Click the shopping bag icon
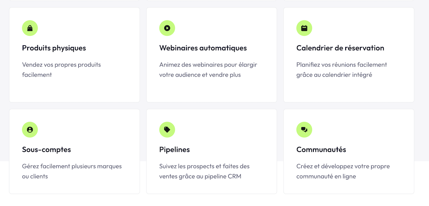Image resolution: width=429 pixels, height=206 pixels. point(30,28)
